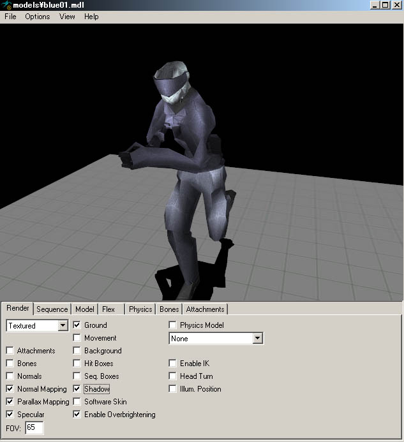The width and height of the screenshot is (404, 442).
Task: Open the View menu
Action: [x=67, y=17]
